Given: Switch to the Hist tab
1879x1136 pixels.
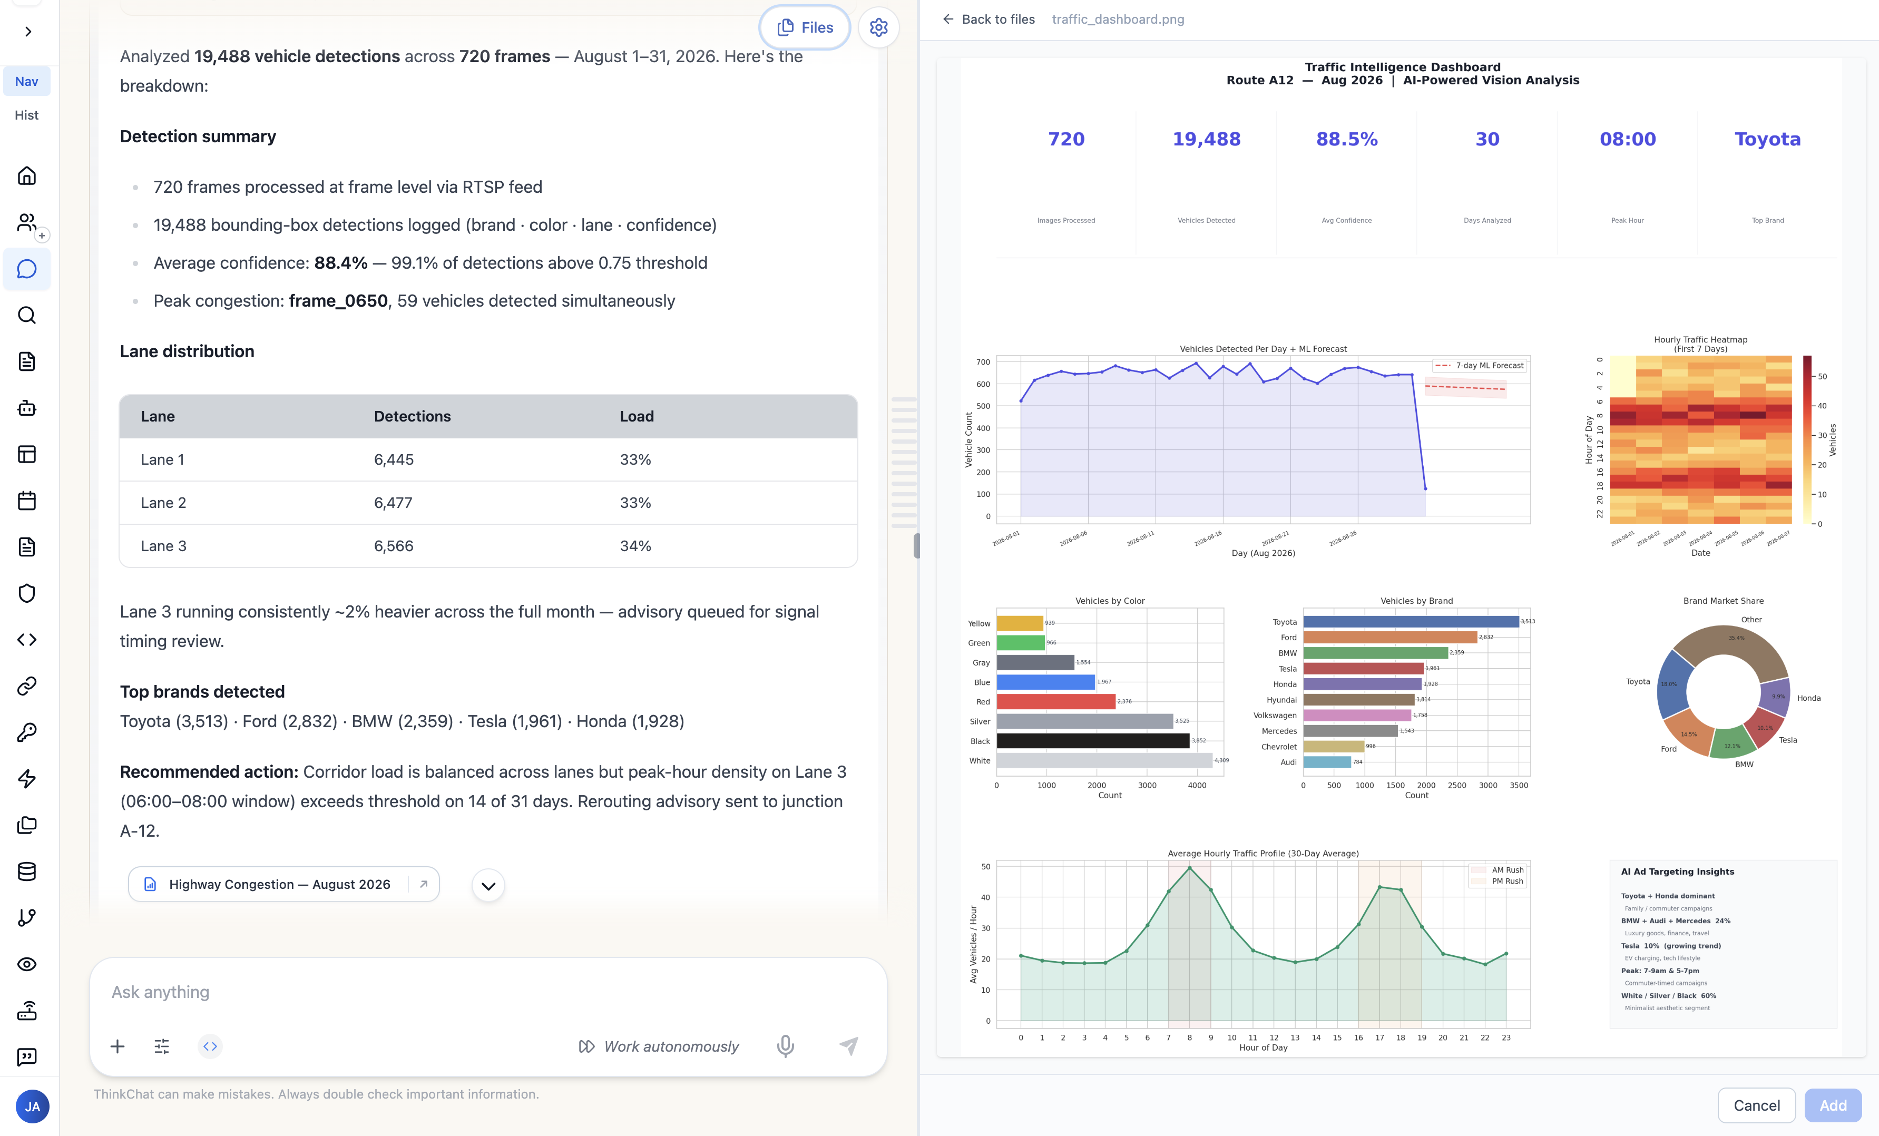Looking at the screenshot, I should pos(27,115).
